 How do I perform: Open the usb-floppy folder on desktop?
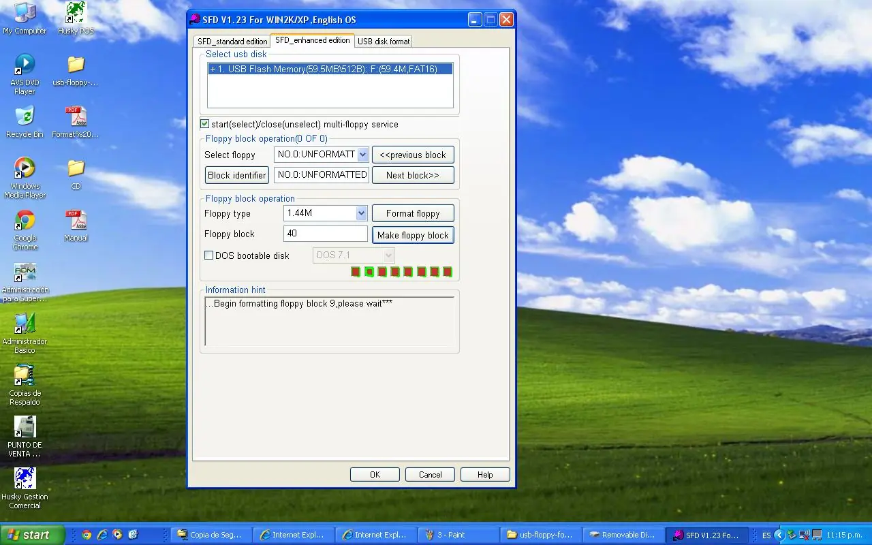76,70
